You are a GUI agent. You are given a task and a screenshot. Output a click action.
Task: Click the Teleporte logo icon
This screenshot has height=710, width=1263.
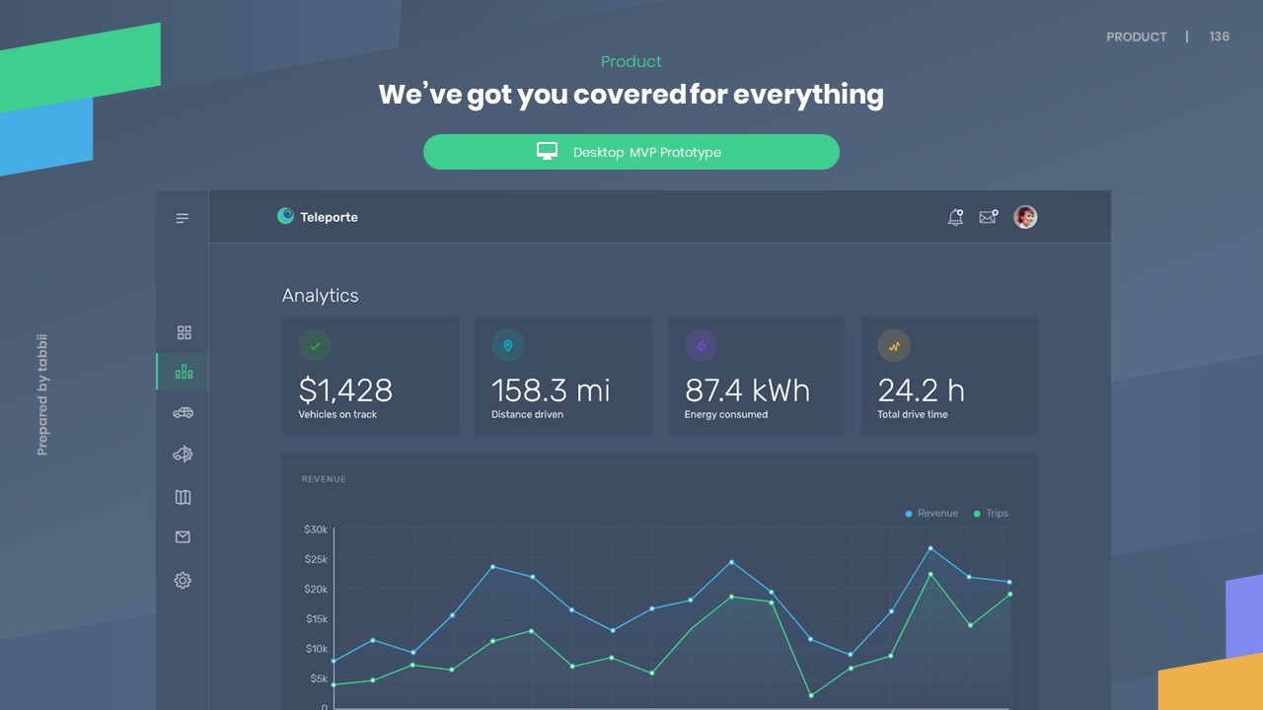285,216
